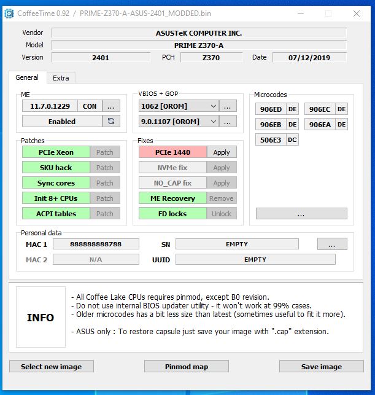Click the Vendor ASUSTeK COMPUTER INC. field
This screenshot has height=395, width=375.
coord(199,33)
